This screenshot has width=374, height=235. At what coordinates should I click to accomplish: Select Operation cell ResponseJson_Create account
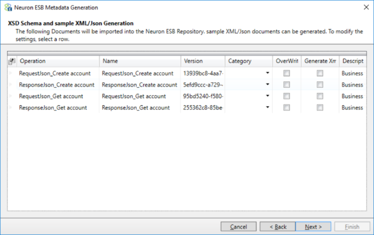tap(58, 85)
